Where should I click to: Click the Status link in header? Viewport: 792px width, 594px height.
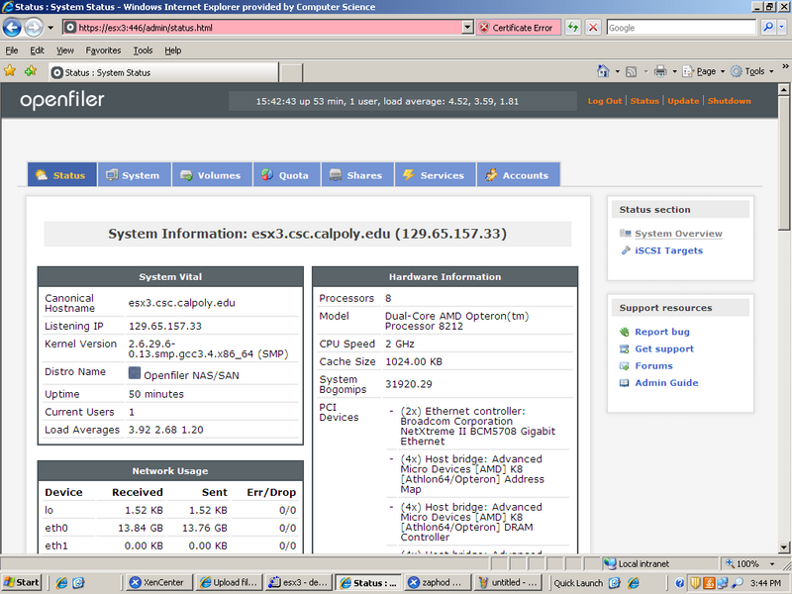644,101
